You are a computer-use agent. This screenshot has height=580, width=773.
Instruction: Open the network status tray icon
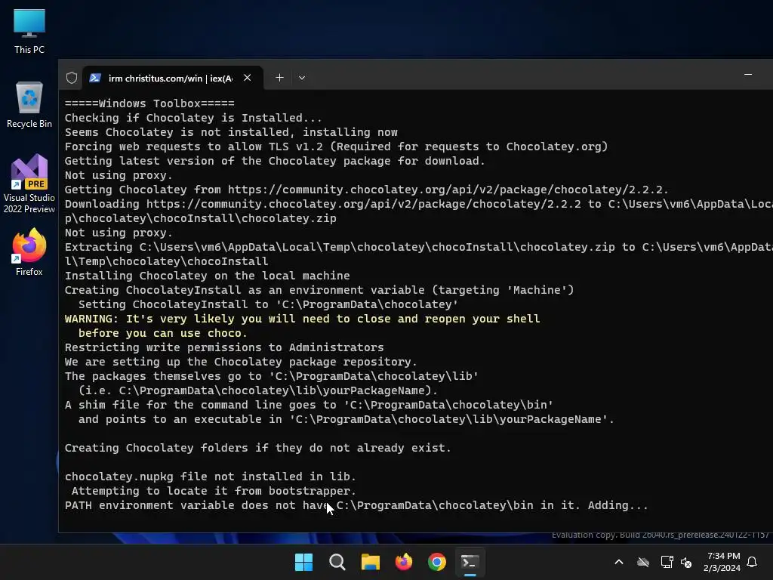(x=667, y=562)
